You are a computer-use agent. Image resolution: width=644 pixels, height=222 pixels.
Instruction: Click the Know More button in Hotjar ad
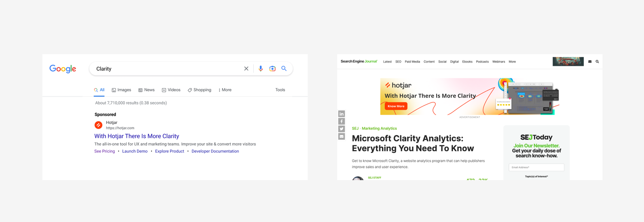pos(396,106)
